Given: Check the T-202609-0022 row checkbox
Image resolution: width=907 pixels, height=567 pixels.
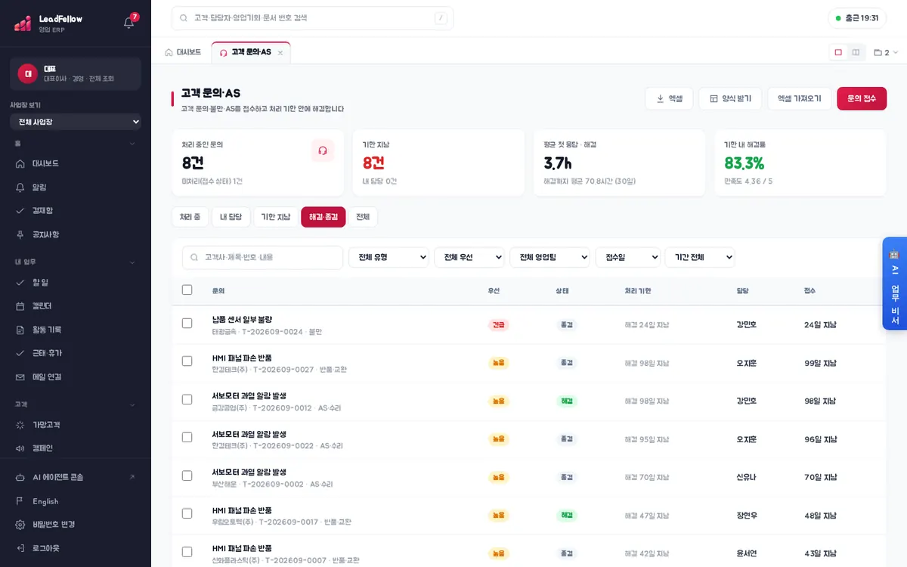Looking at the screenshot, I should (x=187, y=437).
